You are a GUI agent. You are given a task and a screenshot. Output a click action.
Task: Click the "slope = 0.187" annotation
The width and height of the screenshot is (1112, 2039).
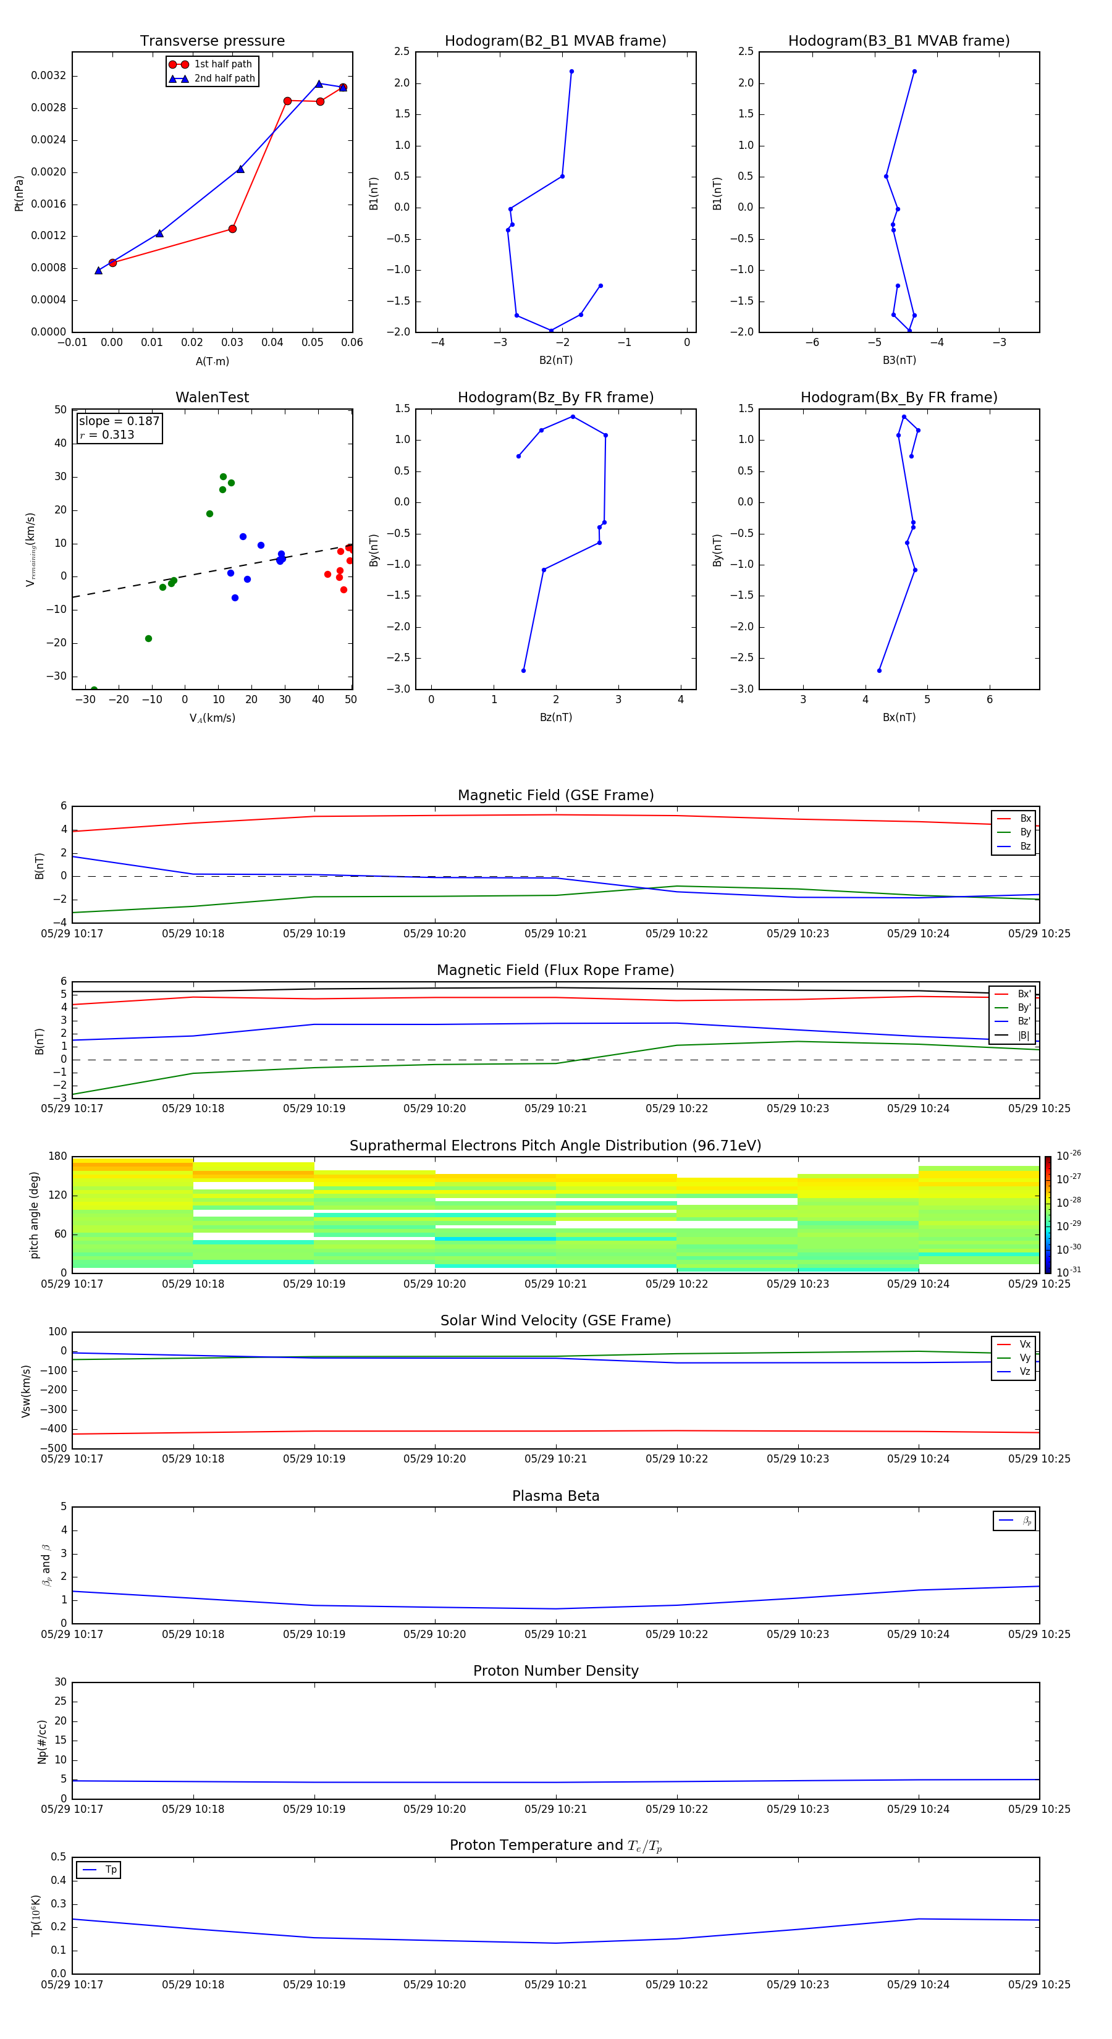click(x=119, y=421)
